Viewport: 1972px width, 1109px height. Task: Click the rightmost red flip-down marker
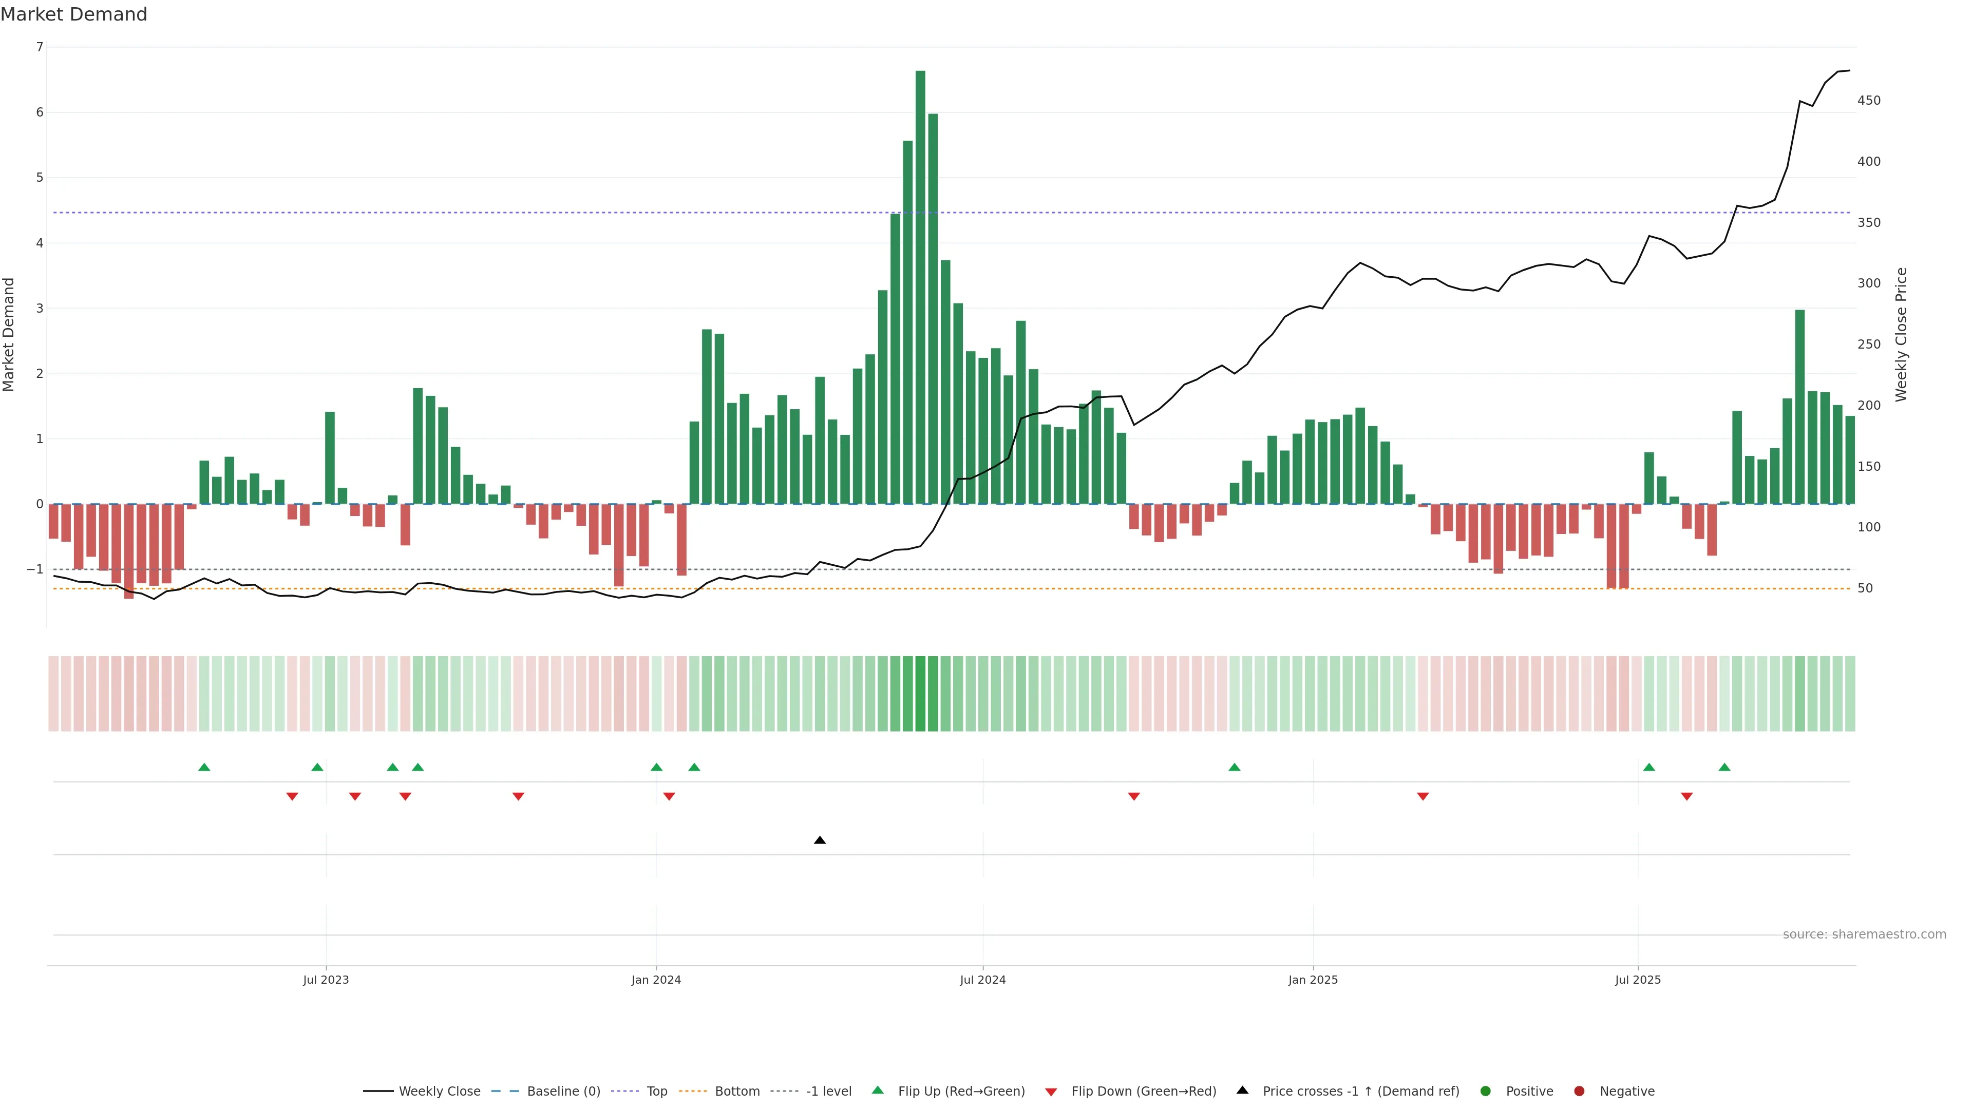(x=1686, y=797)
